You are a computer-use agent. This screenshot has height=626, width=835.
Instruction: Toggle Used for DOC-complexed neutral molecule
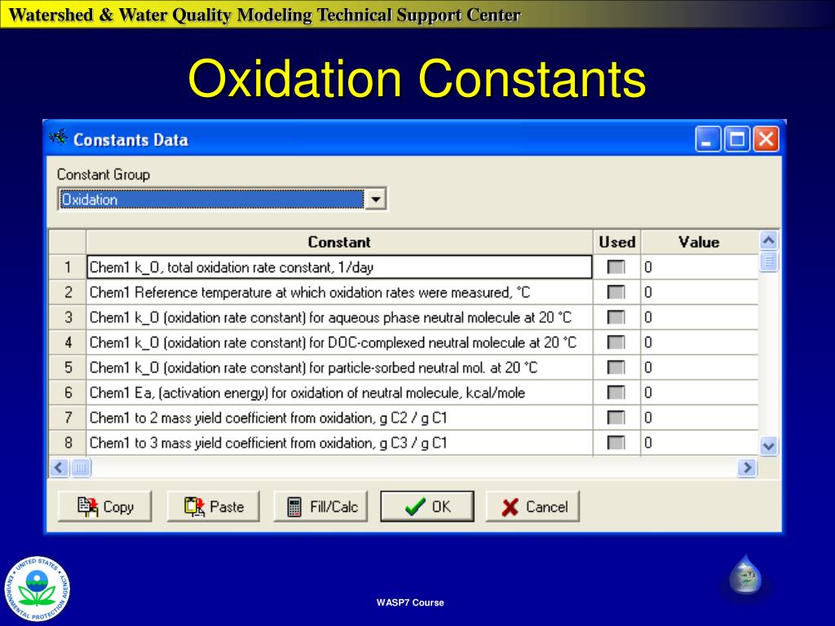(616, 342)
